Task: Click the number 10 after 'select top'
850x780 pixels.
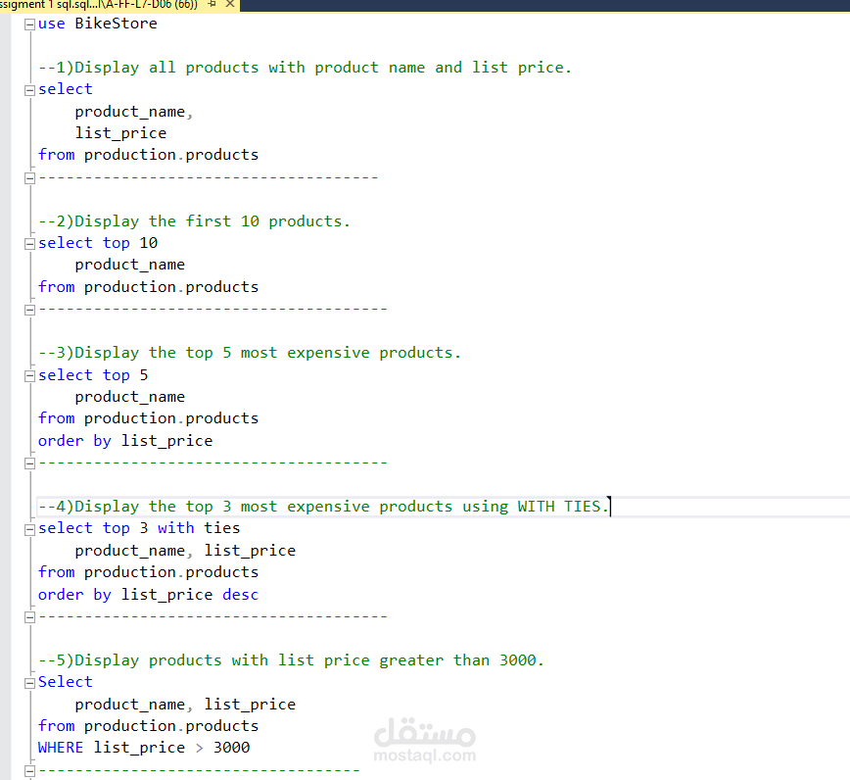Action: [149, 243]
